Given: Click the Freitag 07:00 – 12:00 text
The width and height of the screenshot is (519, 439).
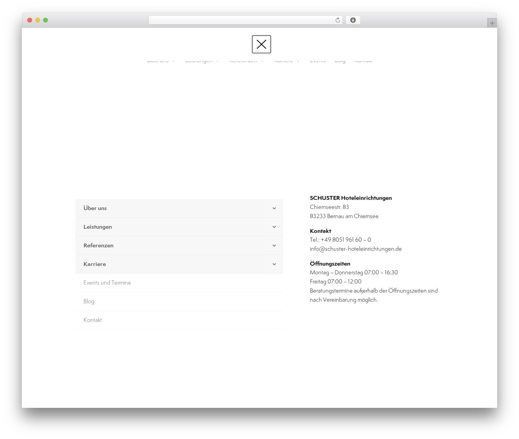Looking at the screenshot, I should (x=335, y=281).
